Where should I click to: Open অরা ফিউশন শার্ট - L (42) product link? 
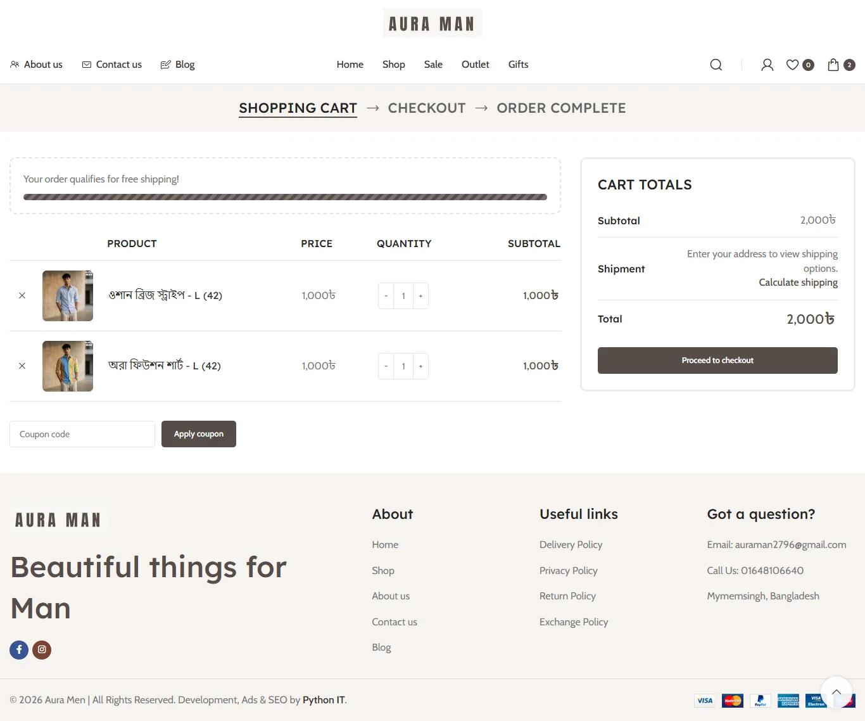coord(165,366)
